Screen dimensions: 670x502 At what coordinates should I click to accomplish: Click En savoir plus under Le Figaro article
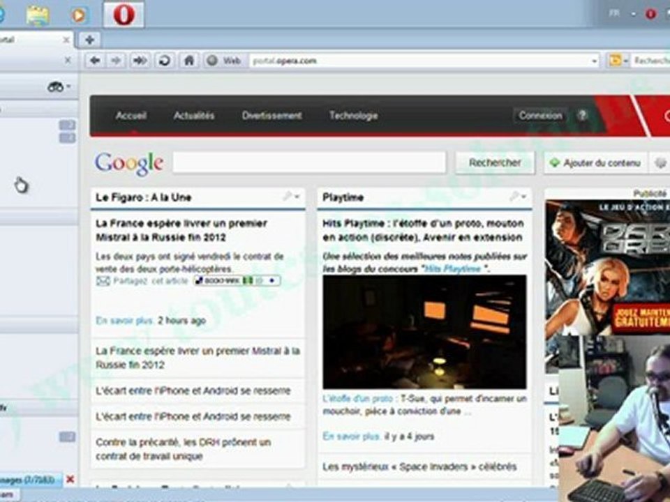pos(124,321)
